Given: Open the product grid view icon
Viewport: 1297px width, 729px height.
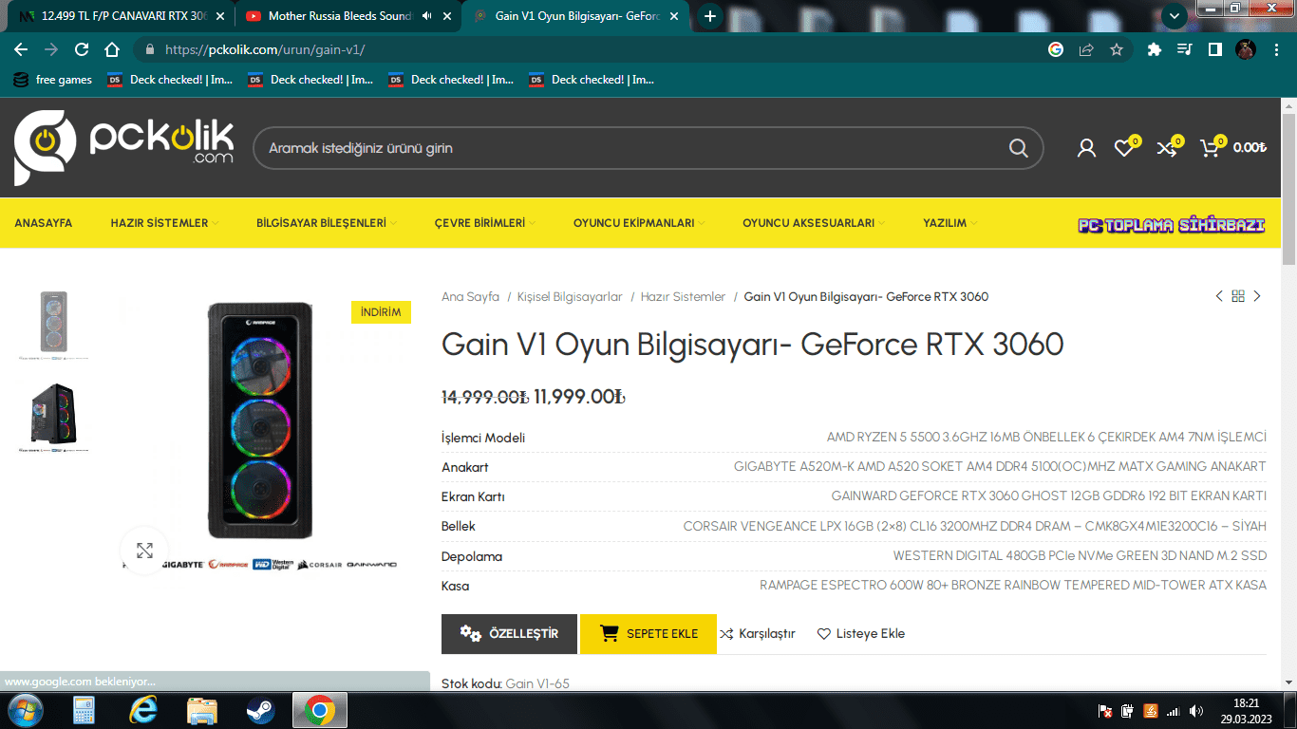Looking at the screenshot, I should pyautogui.click(x=1238, y=296).
